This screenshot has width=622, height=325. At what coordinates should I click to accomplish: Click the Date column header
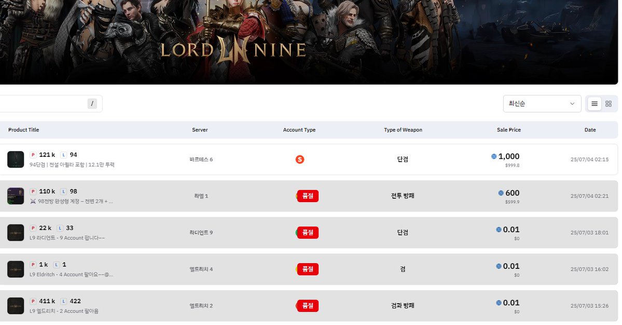coord(590,130)
